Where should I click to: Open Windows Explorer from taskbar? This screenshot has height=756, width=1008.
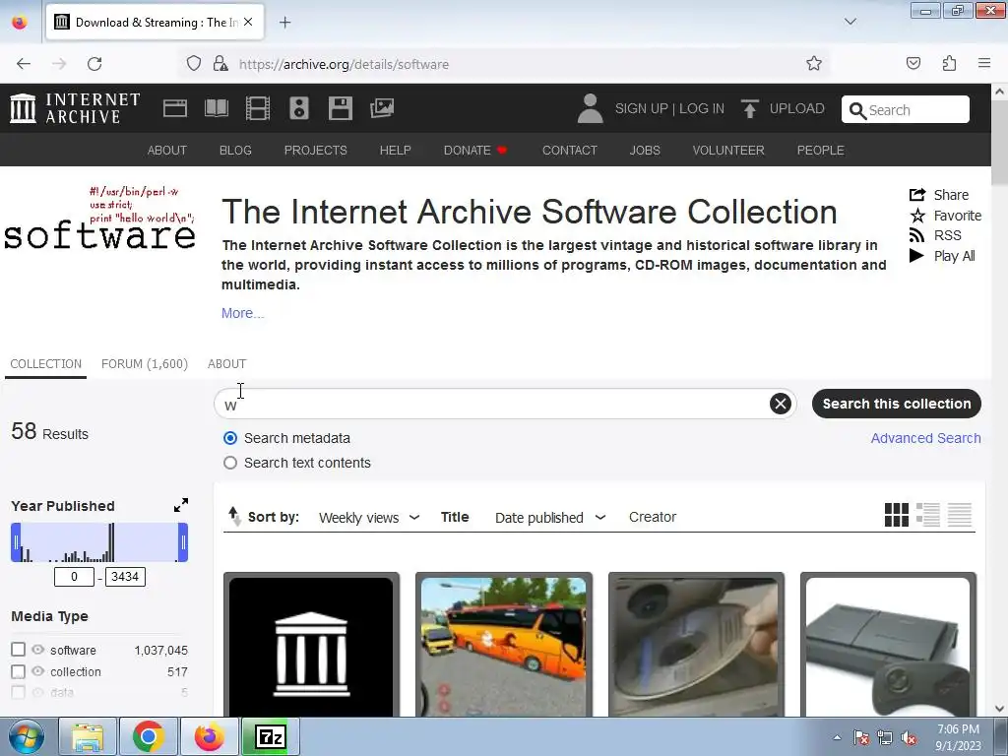[88, 736]
